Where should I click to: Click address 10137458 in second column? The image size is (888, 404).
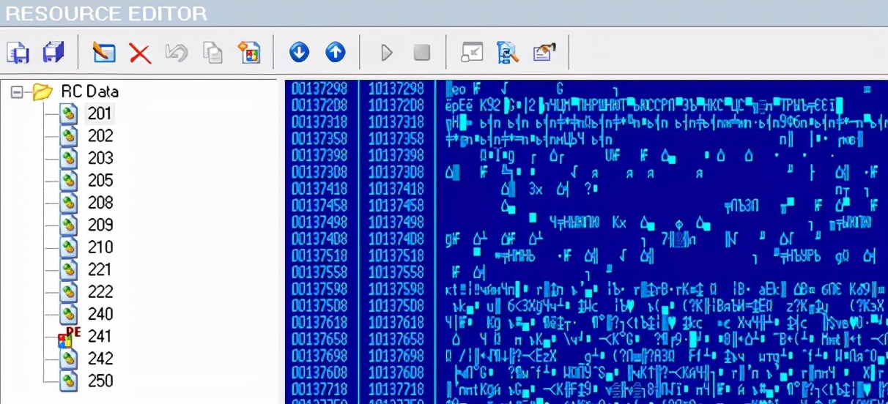pyautogui.click(x=396, y=206)
